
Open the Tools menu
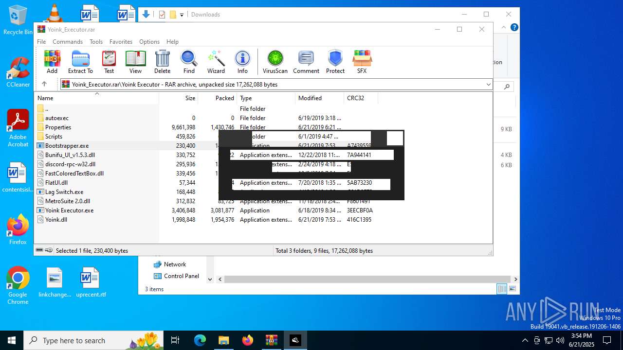pos(96,42)
